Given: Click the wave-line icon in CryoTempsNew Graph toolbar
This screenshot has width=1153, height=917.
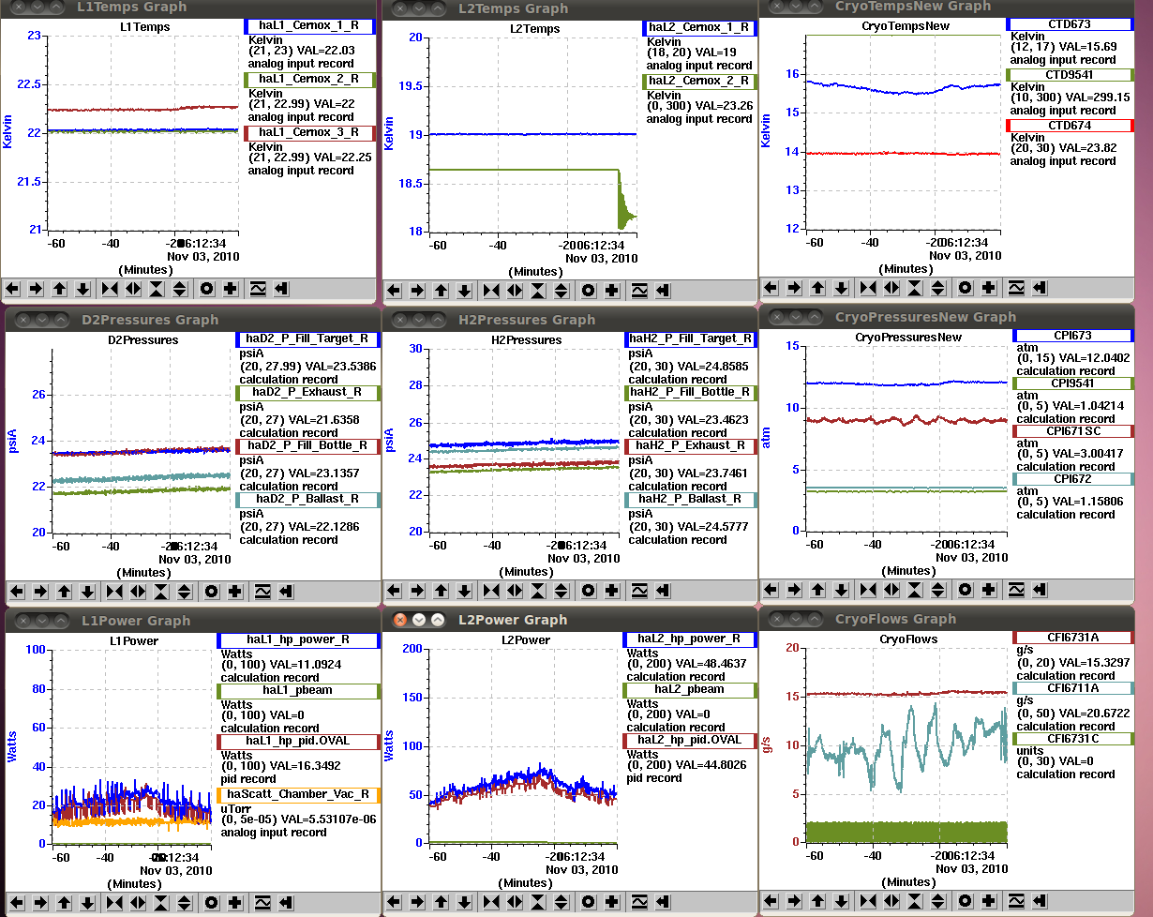Looking at the screenshot, I should 1016,288.
